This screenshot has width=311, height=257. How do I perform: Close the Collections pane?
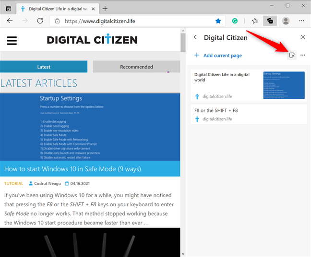[x=303, y=37]
